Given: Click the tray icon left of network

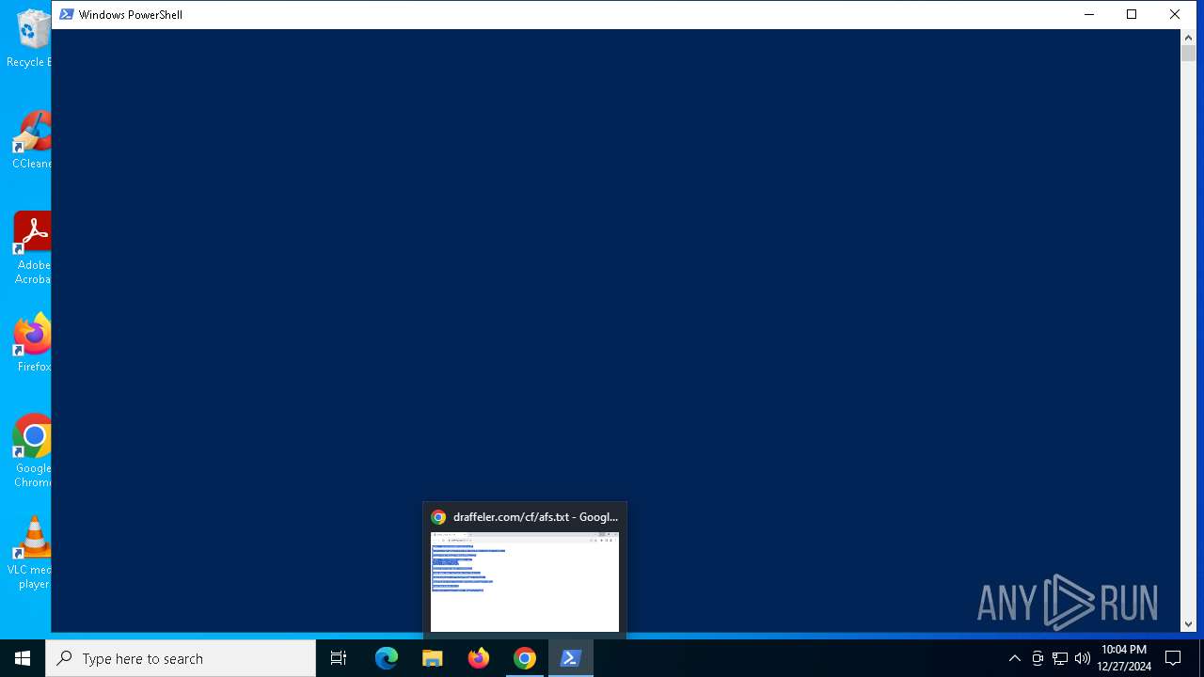Looking at the screenshot, I should tap(1038, 658).
